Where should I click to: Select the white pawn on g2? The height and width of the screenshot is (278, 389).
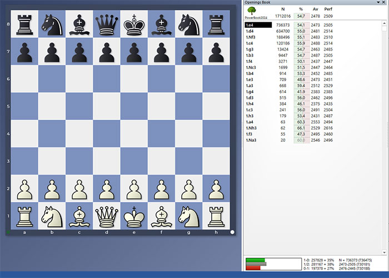tap(189, 190)
